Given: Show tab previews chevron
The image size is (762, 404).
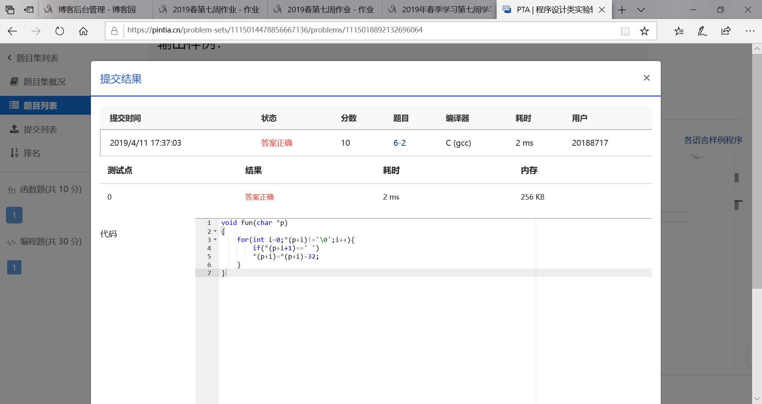Looking at the screenshot, I should (x=641, y=10).
